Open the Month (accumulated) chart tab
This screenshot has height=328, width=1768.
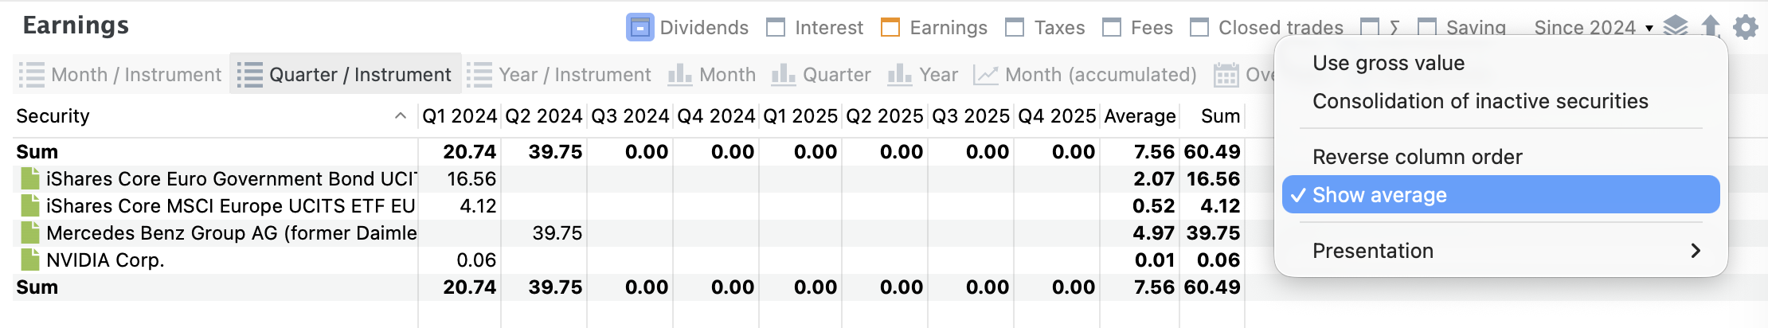coord(1086,75)
